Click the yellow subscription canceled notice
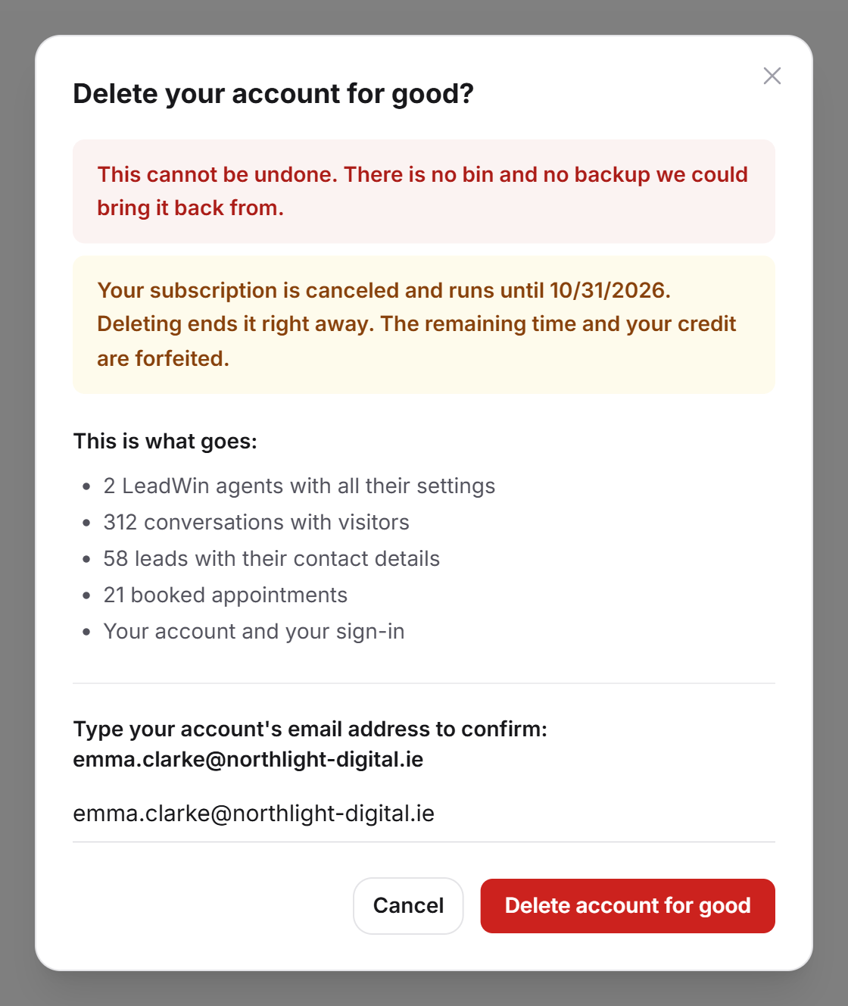 pos(424,324)
